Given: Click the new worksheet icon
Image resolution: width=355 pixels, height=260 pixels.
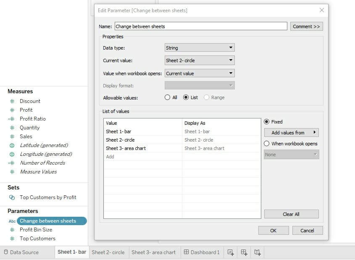Looking at the screenshot, I should click(x=230, y=252).
